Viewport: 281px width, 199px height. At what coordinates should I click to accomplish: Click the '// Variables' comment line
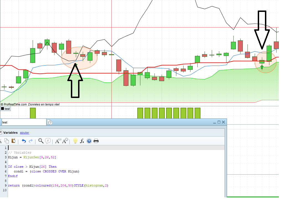[x=20, y=153]
